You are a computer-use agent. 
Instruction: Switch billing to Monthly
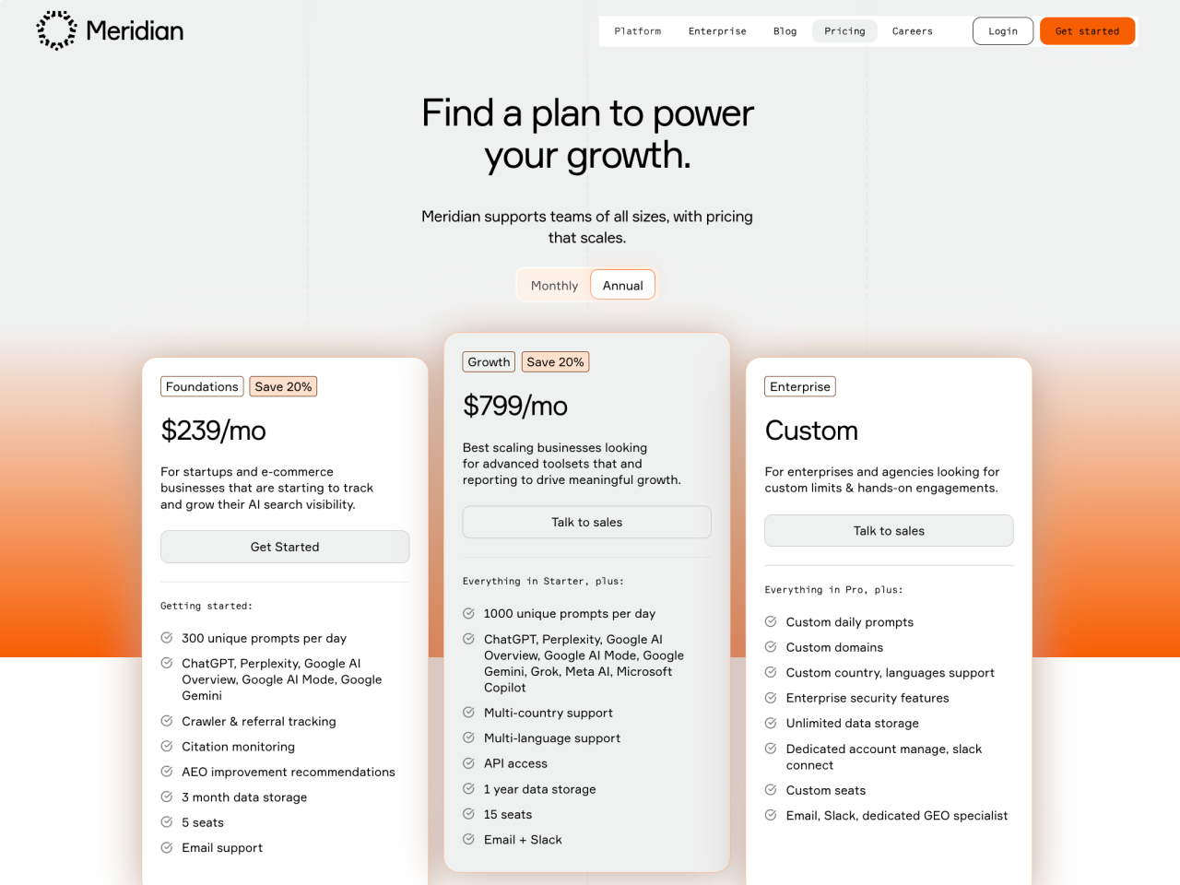tap(554, 286)
